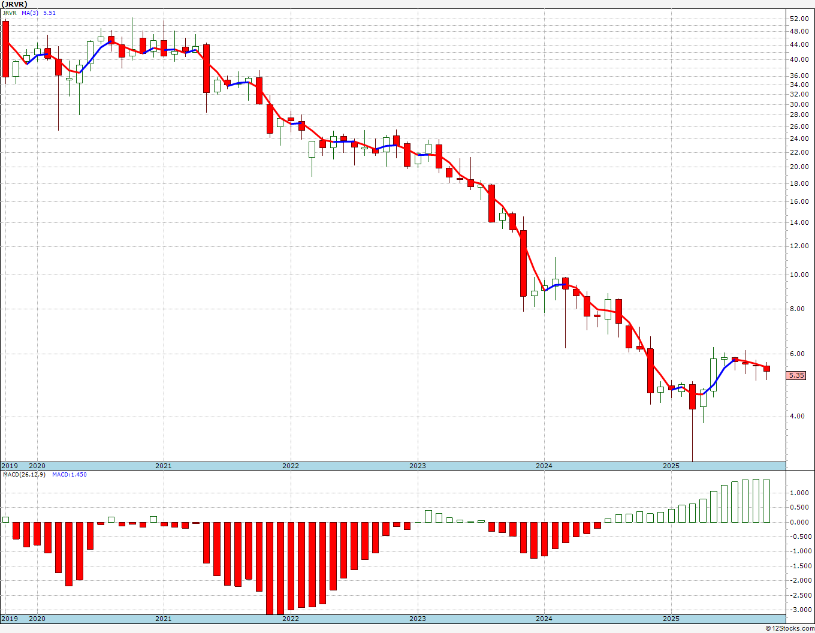Click 2019 on the MACD panel time axis
815x633 pixels.
coord(9,619)
